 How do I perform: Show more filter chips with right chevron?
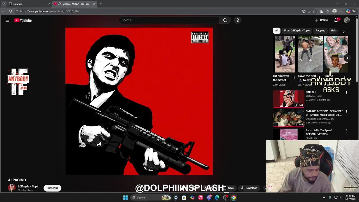[x=344, y=32]
